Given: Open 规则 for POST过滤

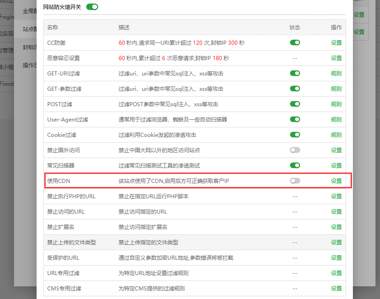Looking at the screenshot, I should pyautogui.click(x=336, y=104).
